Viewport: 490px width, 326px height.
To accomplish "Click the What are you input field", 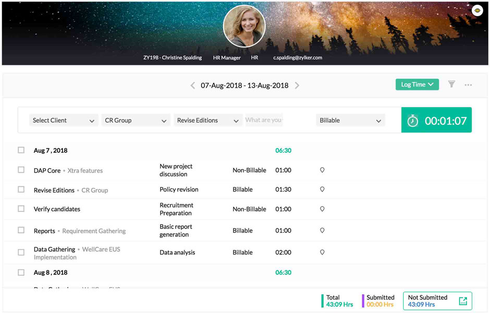I will pyautogui.click(x=263, y=120).
